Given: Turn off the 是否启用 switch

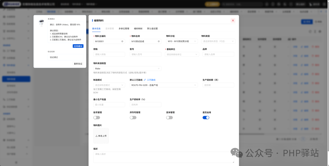Looking at the screenshot, I should [206, 118].
